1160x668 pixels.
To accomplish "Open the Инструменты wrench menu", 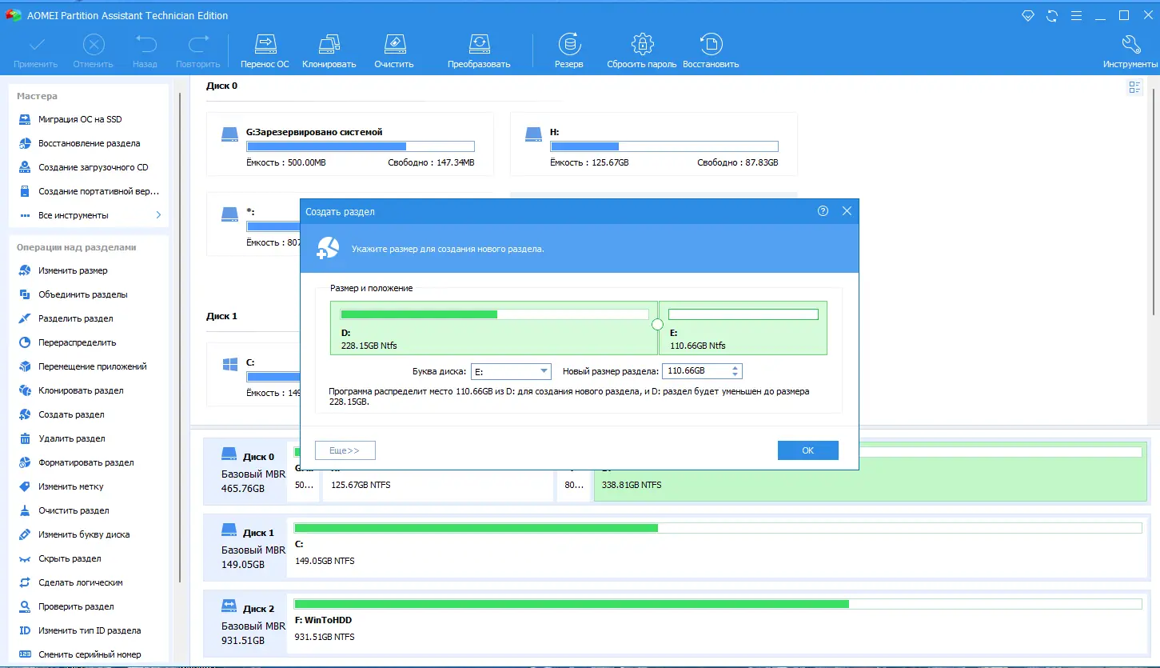I will (x=1130, y=52).
